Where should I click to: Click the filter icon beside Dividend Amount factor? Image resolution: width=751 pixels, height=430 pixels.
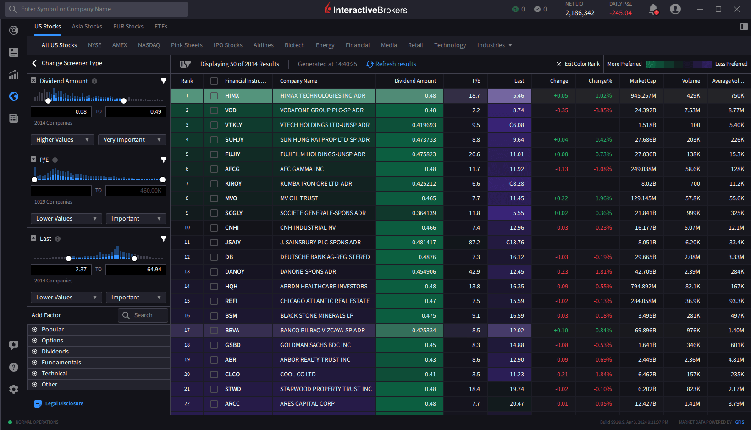pos(164,81)
